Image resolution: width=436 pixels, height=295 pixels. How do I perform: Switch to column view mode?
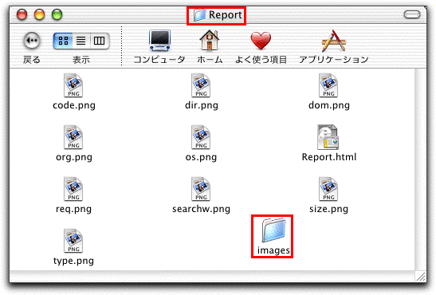[x=100, y=41]
